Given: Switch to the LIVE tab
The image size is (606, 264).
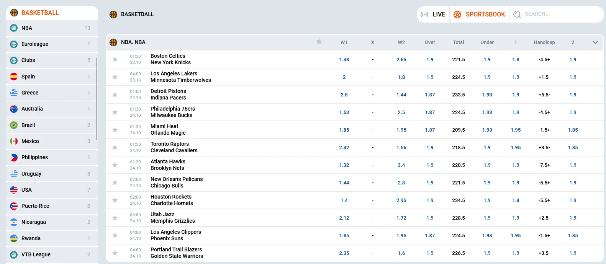Looking at the screenshot, I should pos(433,15).
